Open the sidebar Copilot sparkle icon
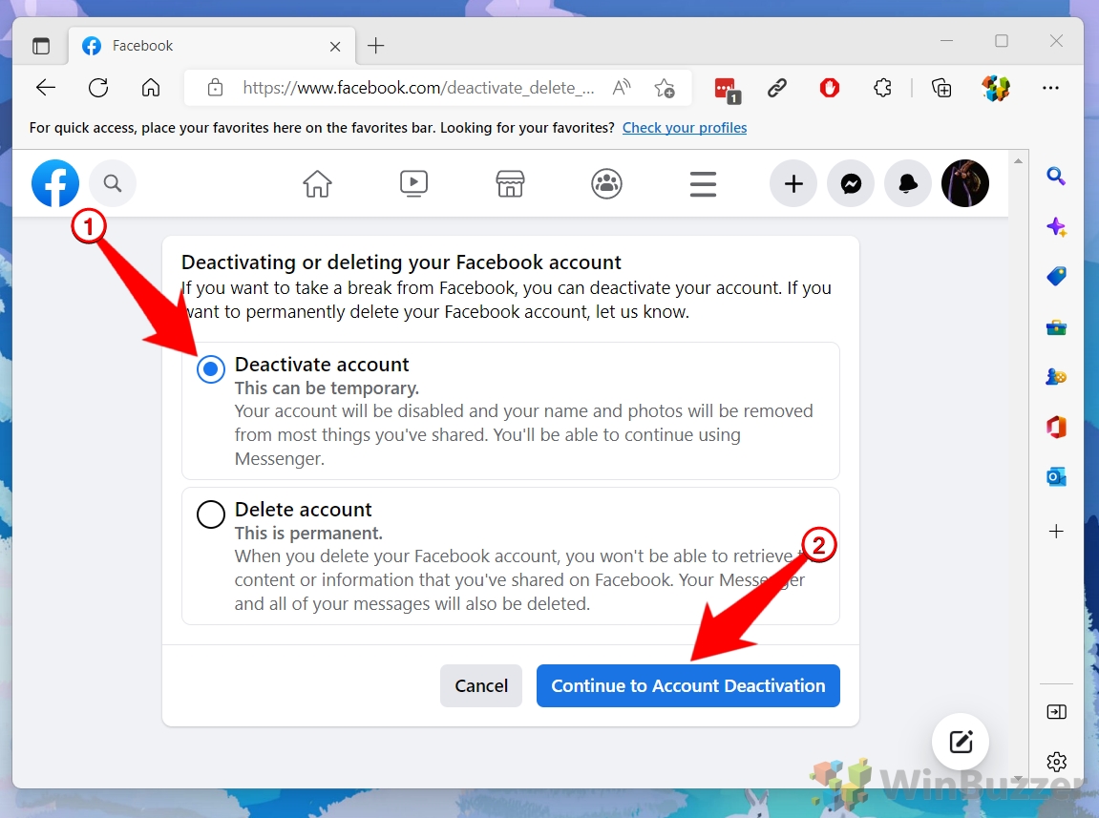 click(x=1056, y=227)
